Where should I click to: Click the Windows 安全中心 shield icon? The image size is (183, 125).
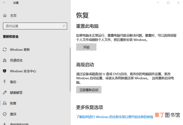(x=5, y=71)
